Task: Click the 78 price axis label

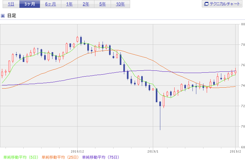Action: point(243,45)
